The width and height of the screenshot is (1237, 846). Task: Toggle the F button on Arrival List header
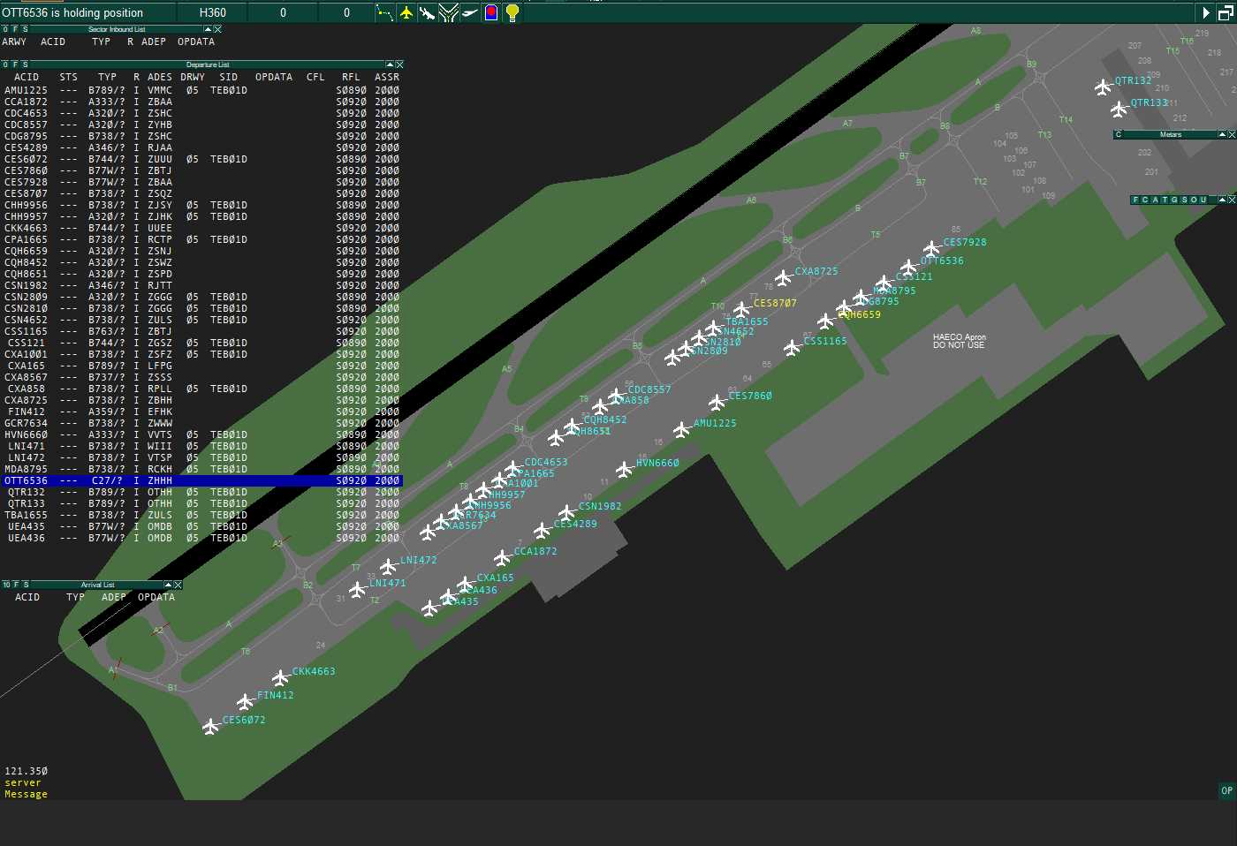click(17, 585)
